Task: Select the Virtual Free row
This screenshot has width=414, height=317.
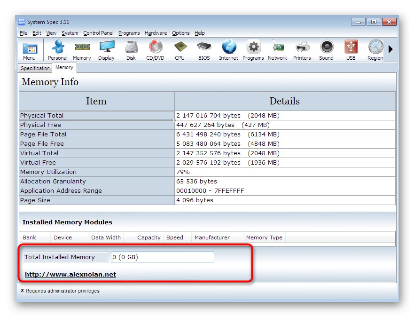Action: point(207,162)
